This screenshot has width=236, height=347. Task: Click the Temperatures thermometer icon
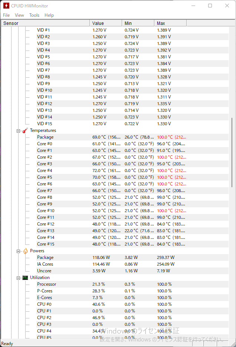pyautogui.click(x=25, y=130)
